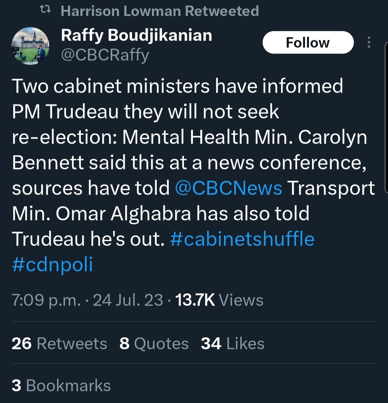This screenshot has width=388, height=403.
Task: View the 13.7K Views analytics
Action: point(219,300)
